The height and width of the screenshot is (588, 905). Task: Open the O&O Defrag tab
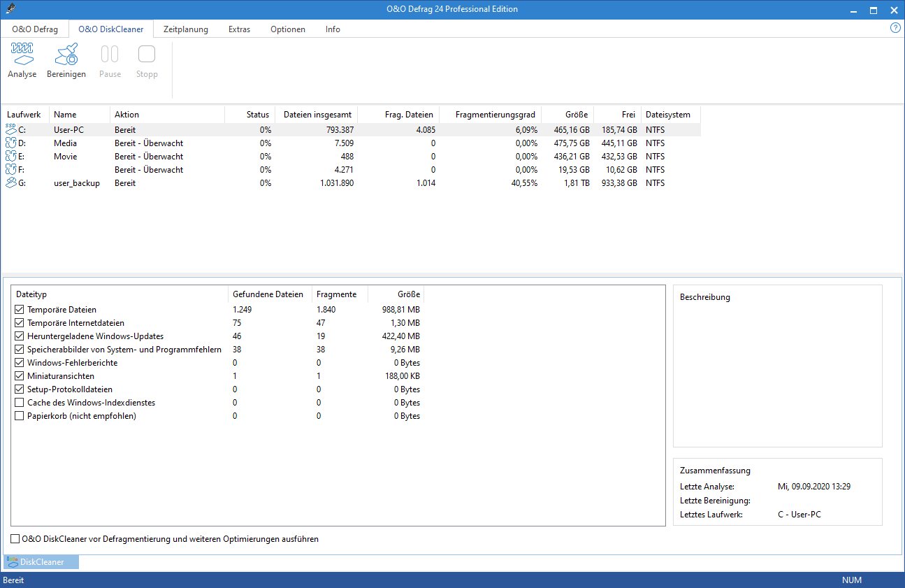coord(35,29)
